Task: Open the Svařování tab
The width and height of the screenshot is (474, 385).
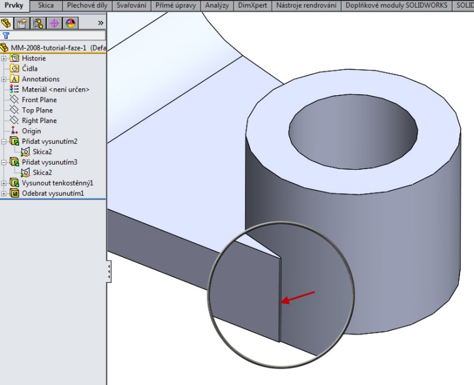Action: pos(131,6)
